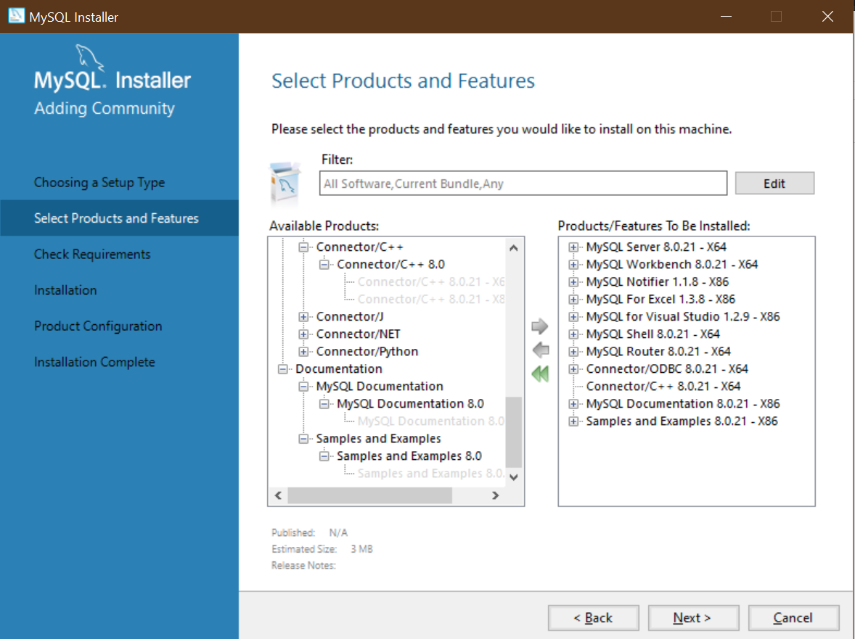Click the left arrow to remove product
The image size is (855, 639).
(540, 350)
